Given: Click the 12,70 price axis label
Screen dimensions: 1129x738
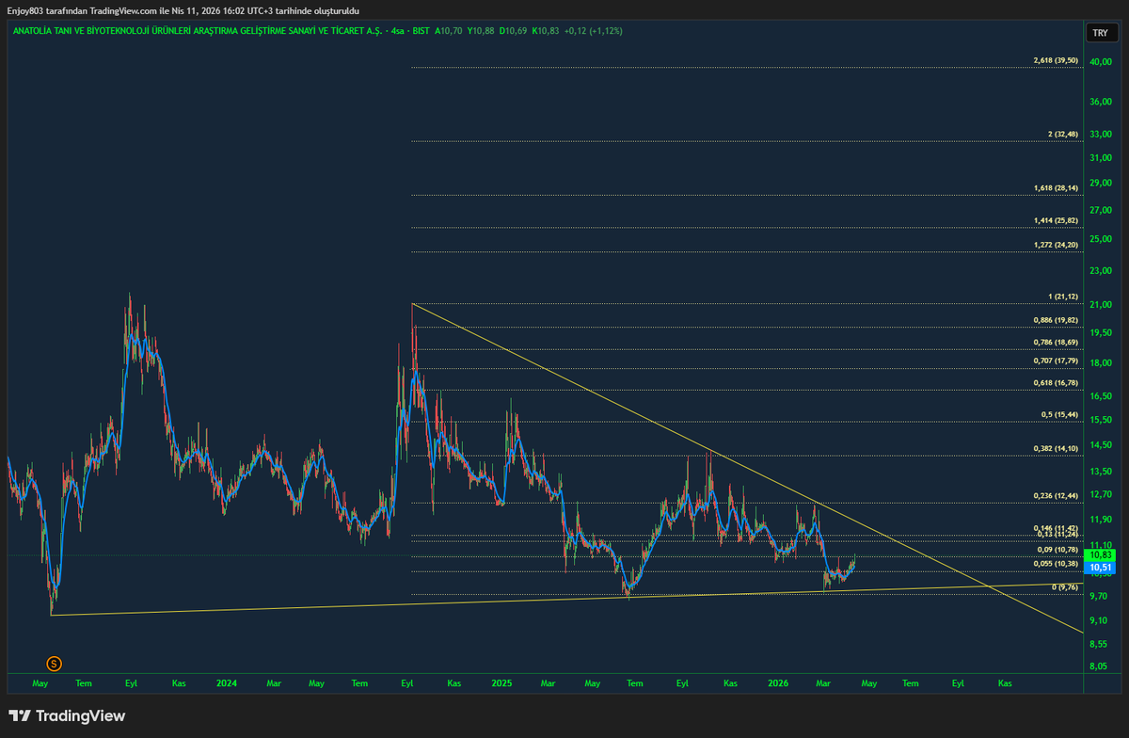Looking at the screenshot, I should (x=1100, y=495).
